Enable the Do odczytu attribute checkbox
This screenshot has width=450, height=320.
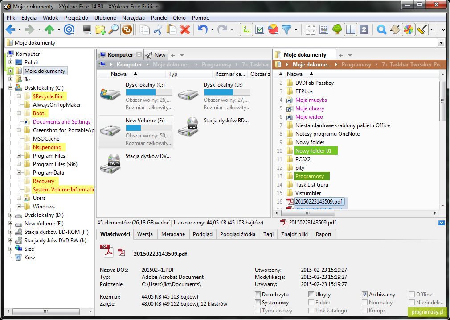pyautogui.click(x=258, y=295)
